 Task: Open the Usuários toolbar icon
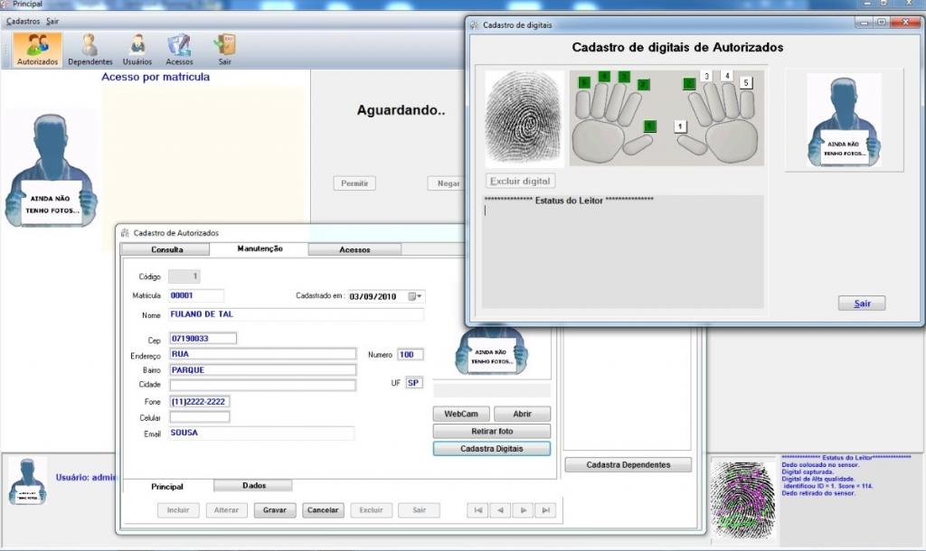pyautogui.click(x=137, y=50)
